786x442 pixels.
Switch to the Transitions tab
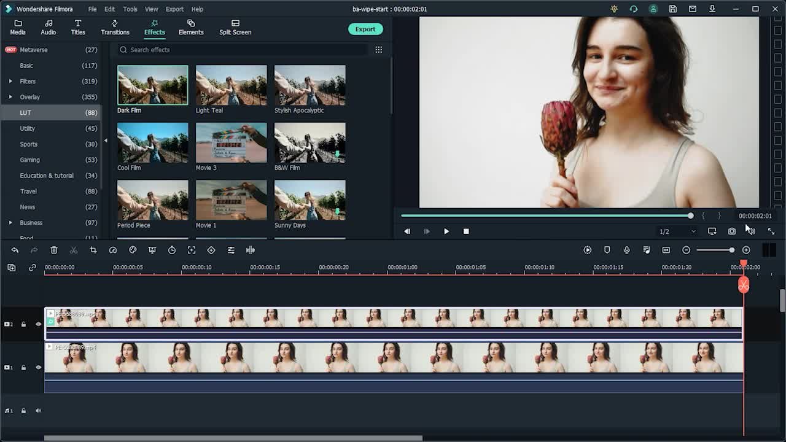[115, 27]
